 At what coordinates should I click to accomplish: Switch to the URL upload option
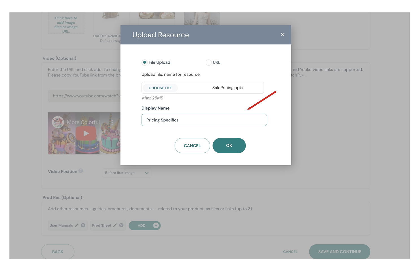(208, 62)
